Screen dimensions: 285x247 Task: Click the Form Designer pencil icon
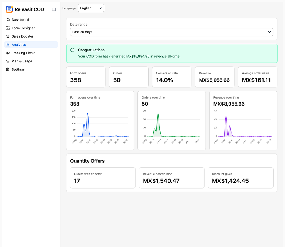[8, 28]
